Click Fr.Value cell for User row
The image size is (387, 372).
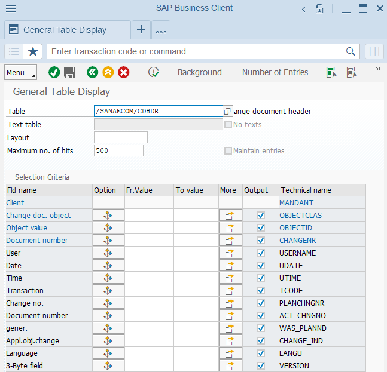tap(149, 253)
